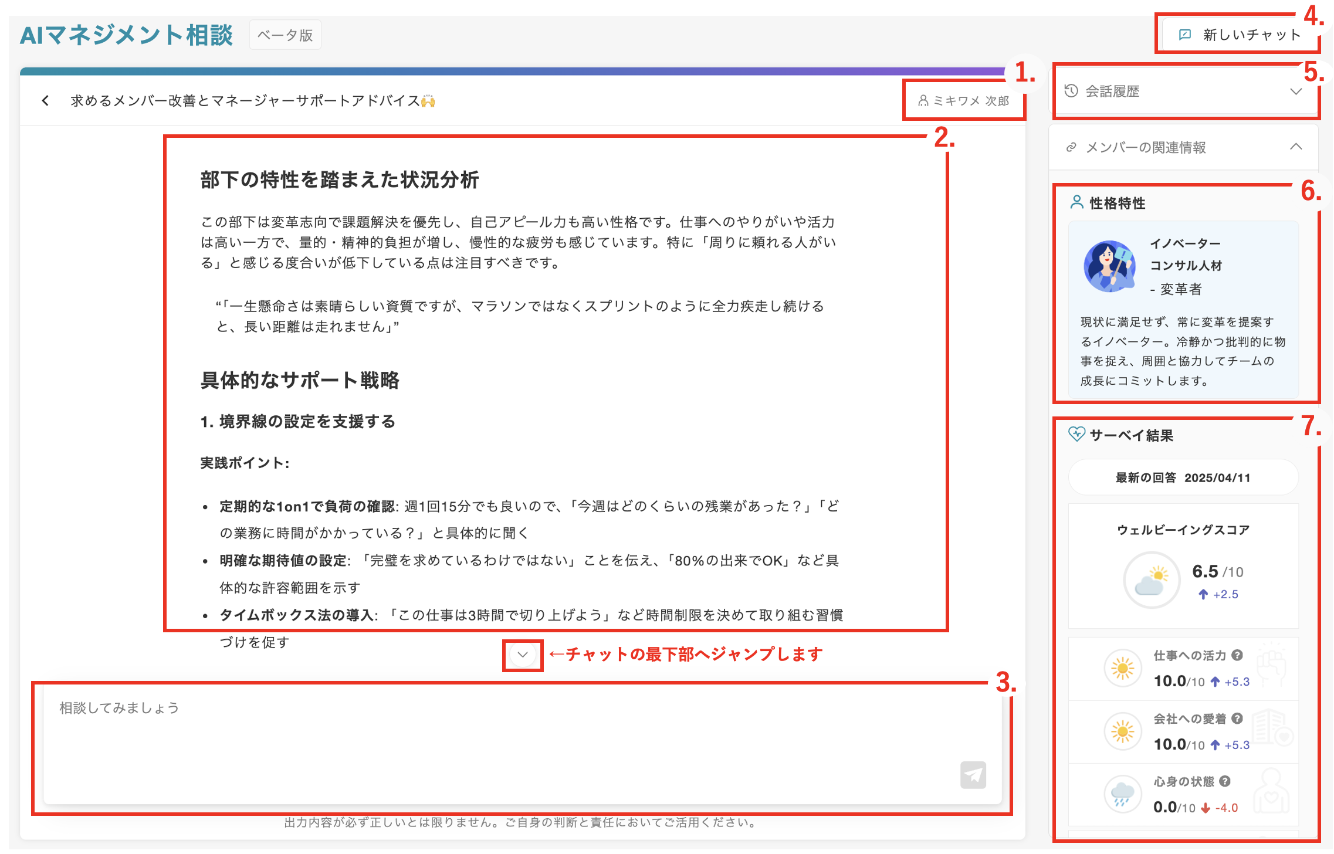Click the paper-plane send message icon
Screen dimensions: 1334x854
pyautogui.click(x=973, y=775)
